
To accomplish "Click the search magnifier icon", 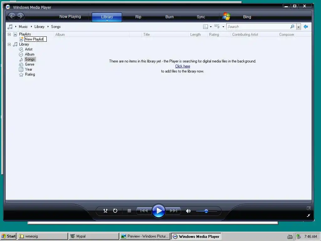I will coord(292,27).
